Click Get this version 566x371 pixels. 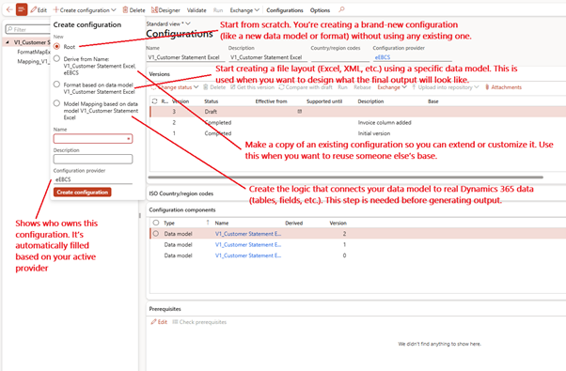252,87
